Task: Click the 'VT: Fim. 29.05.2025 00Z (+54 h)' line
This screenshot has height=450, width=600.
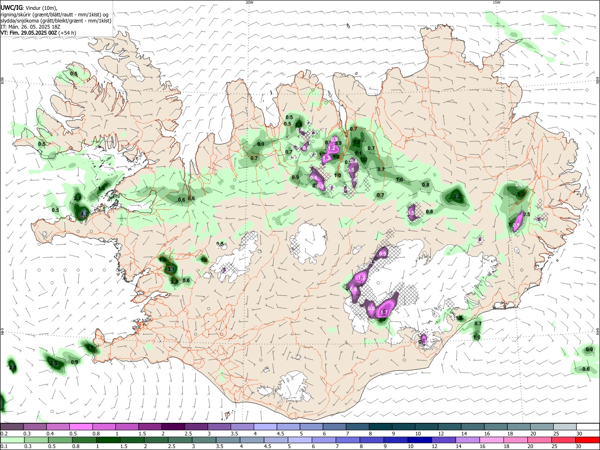Action: [x=38, y=33]
